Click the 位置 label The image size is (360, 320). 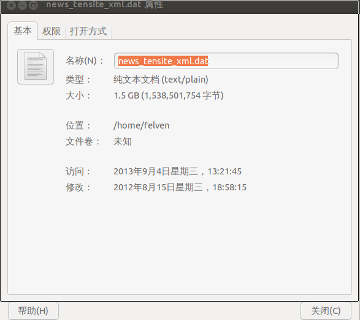[79, 125]
